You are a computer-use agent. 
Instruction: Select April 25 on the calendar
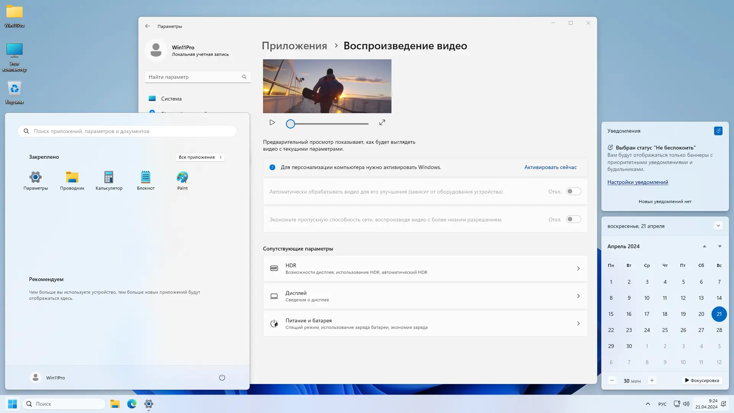(665, 330)
